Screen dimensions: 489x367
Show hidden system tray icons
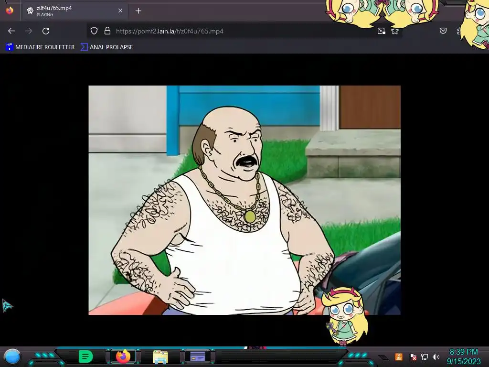coord(384,357)
